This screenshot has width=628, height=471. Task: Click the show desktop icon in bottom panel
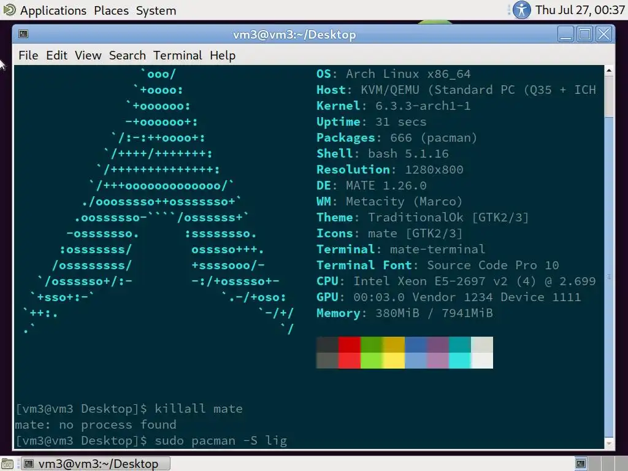[x=7, y=464]
